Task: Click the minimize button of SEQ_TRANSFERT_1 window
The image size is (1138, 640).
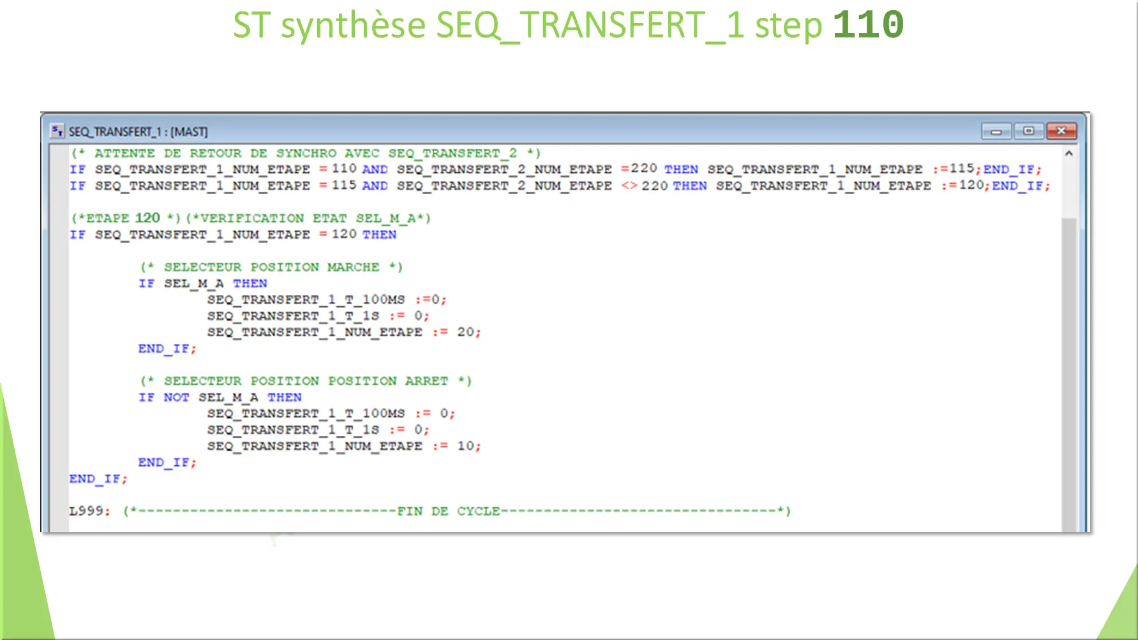Action: [996, 131]
